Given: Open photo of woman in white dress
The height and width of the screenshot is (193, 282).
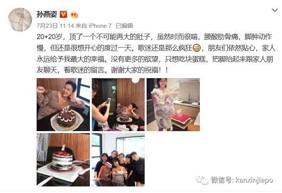Looking at the screenshot, I should (x=173, y=104).
